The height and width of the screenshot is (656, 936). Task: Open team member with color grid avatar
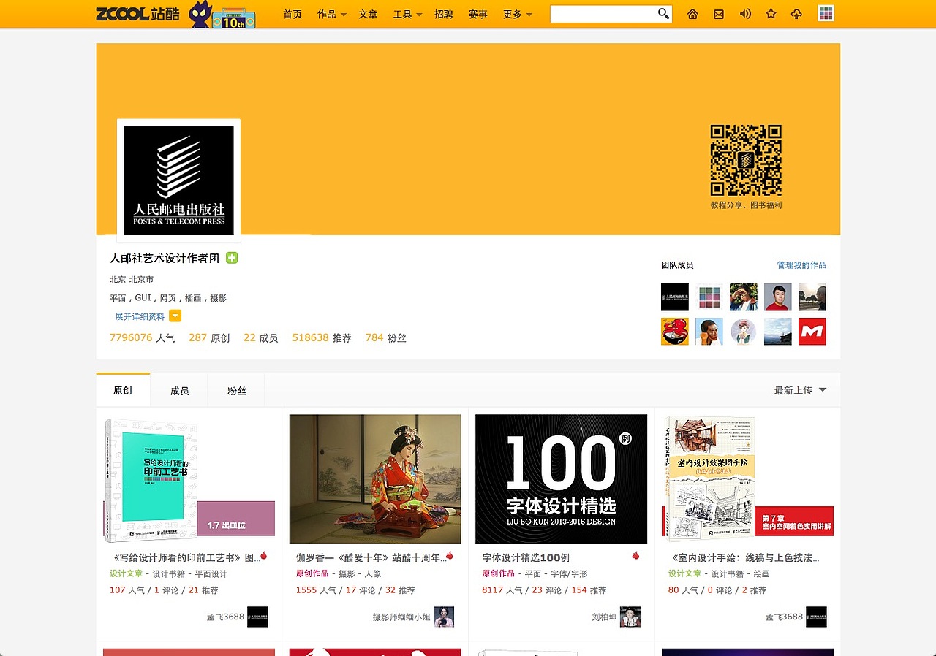(x=709, y=297)
